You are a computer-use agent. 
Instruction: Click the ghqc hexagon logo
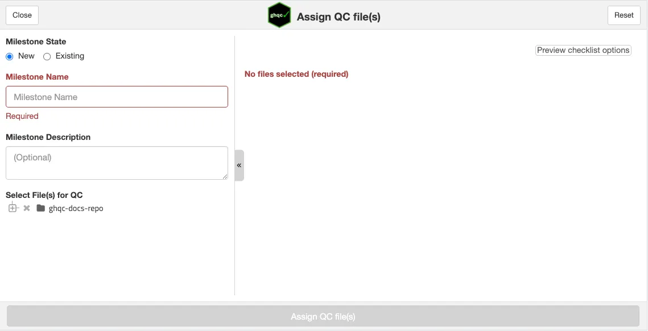tap(279, 15)
